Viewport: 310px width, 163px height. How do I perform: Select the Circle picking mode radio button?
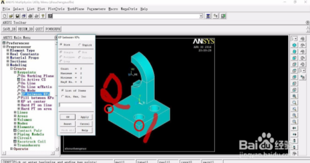point(80,57)
